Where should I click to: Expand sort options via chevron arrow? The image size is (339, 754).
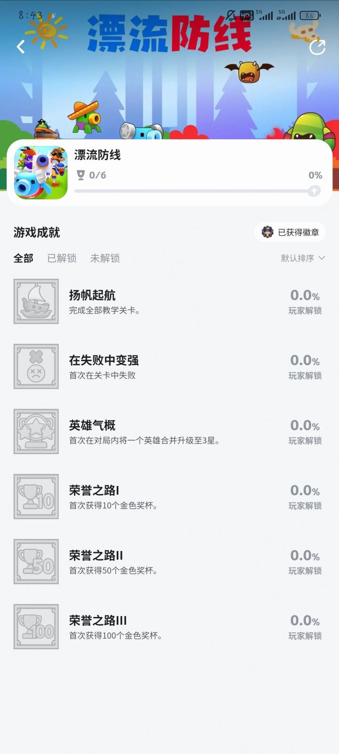pos(322,258)
